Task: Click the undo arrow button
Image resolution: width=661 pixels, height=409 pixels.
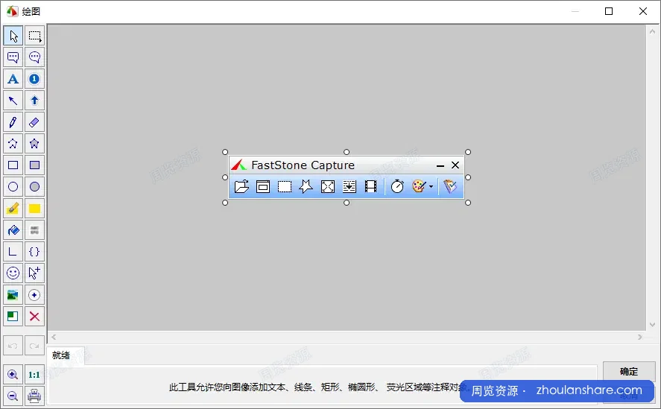Action: 13,346
